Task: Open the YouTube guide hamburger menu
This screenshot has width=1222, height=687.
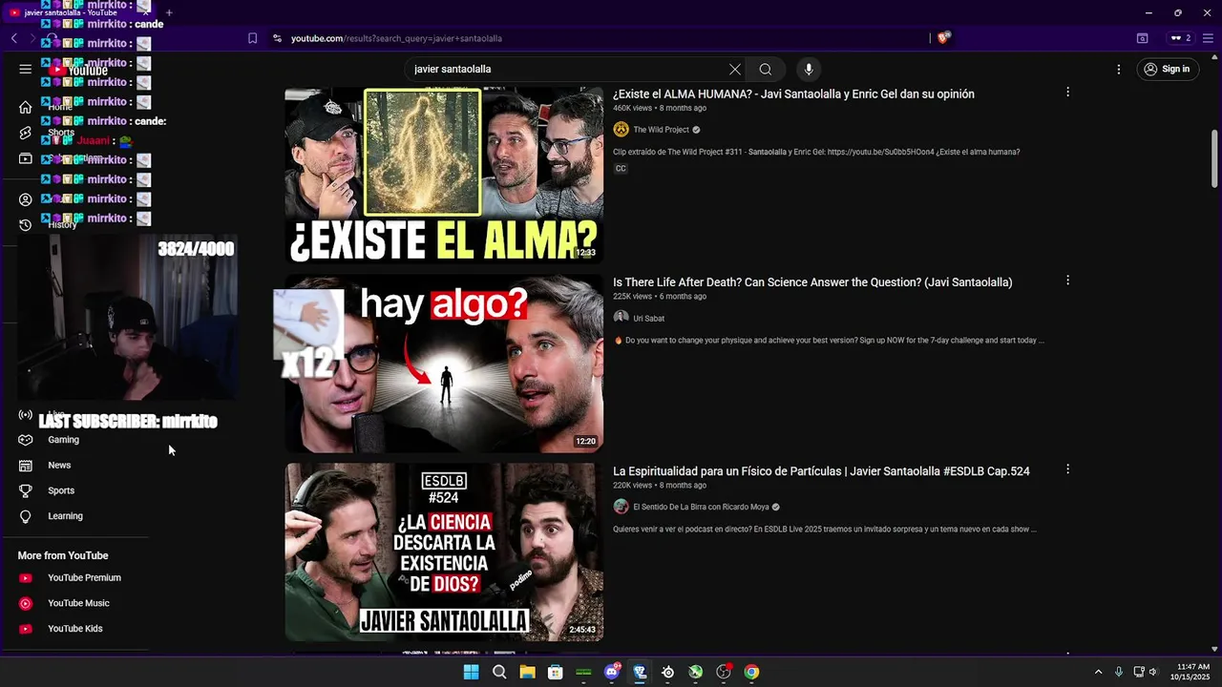Action: click(26, 69)
